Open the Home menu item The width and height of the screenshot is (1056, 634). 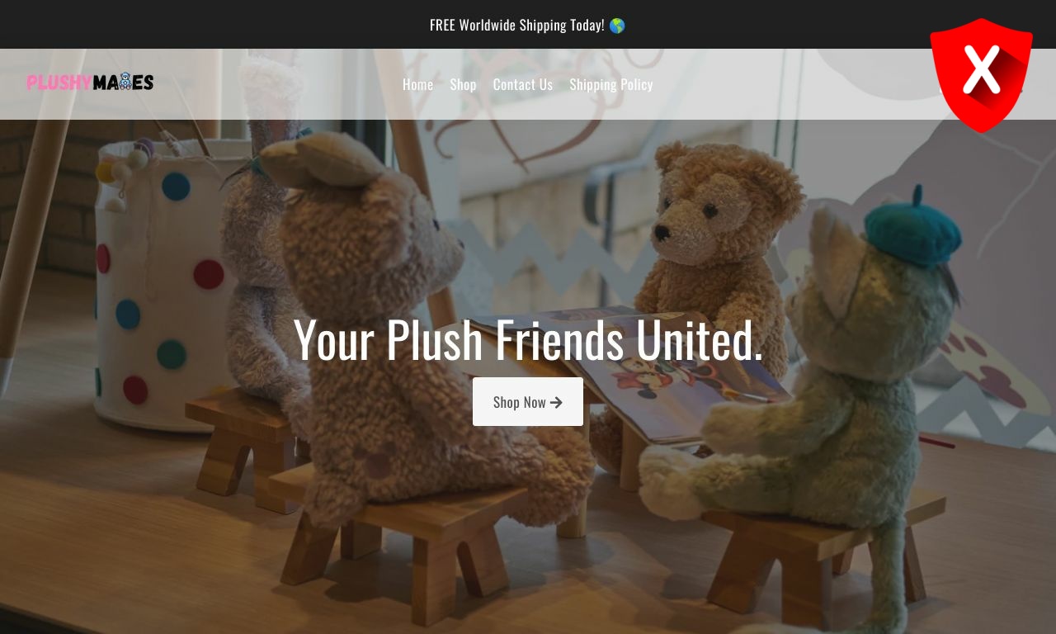coord(417,84)
